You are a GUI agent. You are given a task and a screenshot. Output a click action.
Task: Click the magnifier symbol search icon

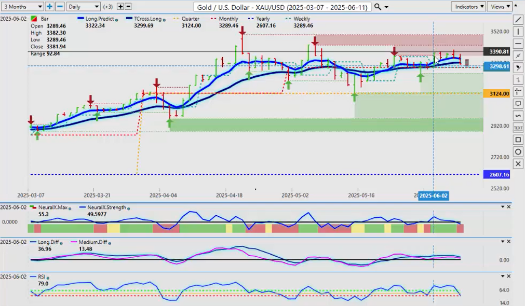tap(378, 7)
